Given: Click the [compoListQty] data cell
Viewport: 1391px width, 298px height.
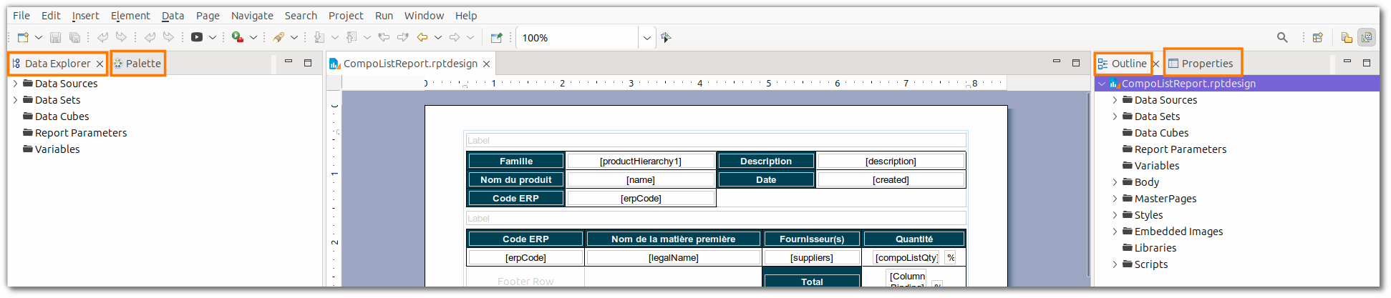Looking at the screenshot, I should [x=906, y=257].
